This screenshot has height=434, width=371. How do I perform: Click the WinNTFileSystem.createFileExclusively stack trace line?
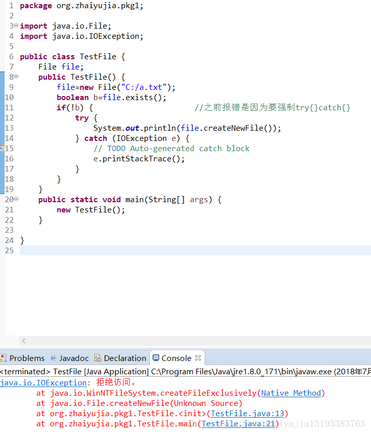(180, 393)
